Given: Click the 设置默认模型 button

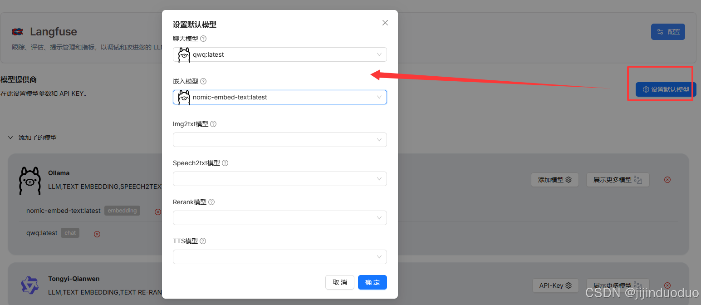Looking at the screenshot, I should [666, 89].
